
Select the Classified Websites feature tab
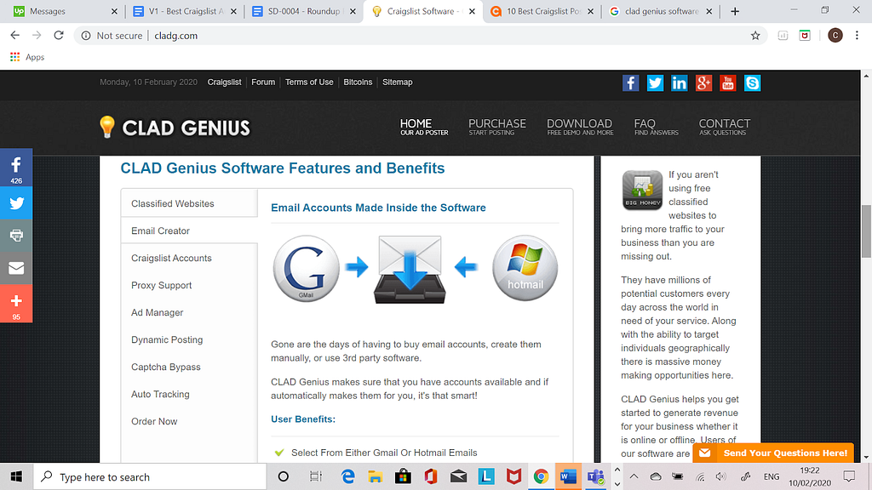coord(189,203)
